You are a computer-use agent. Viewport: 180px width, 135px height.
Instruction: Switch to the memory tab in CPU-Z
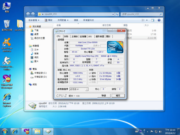[x=83, y=37]
